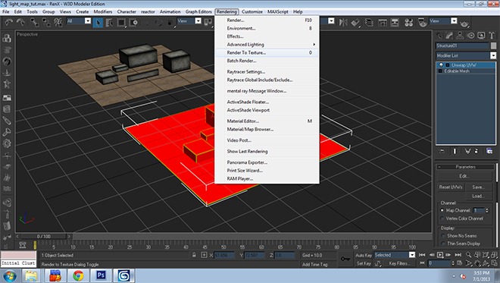This screenshot has width=500, height=283.
Task: Open the Display command panel tab
Action: tap(481, 36)
